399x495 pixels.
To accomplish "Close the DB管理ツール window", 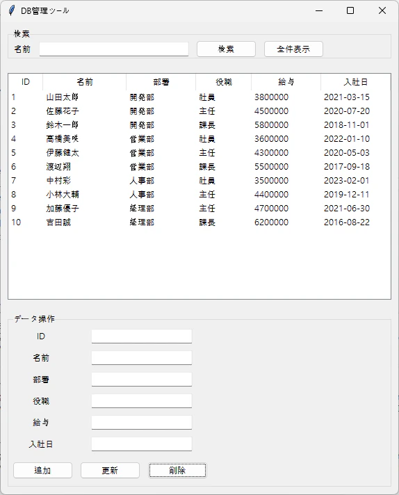I will click(x=382, y=10).
